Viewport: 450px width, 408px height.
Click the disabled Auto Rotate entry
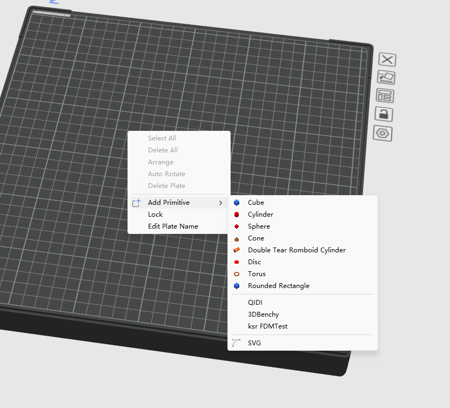click(x=179, y=174)
